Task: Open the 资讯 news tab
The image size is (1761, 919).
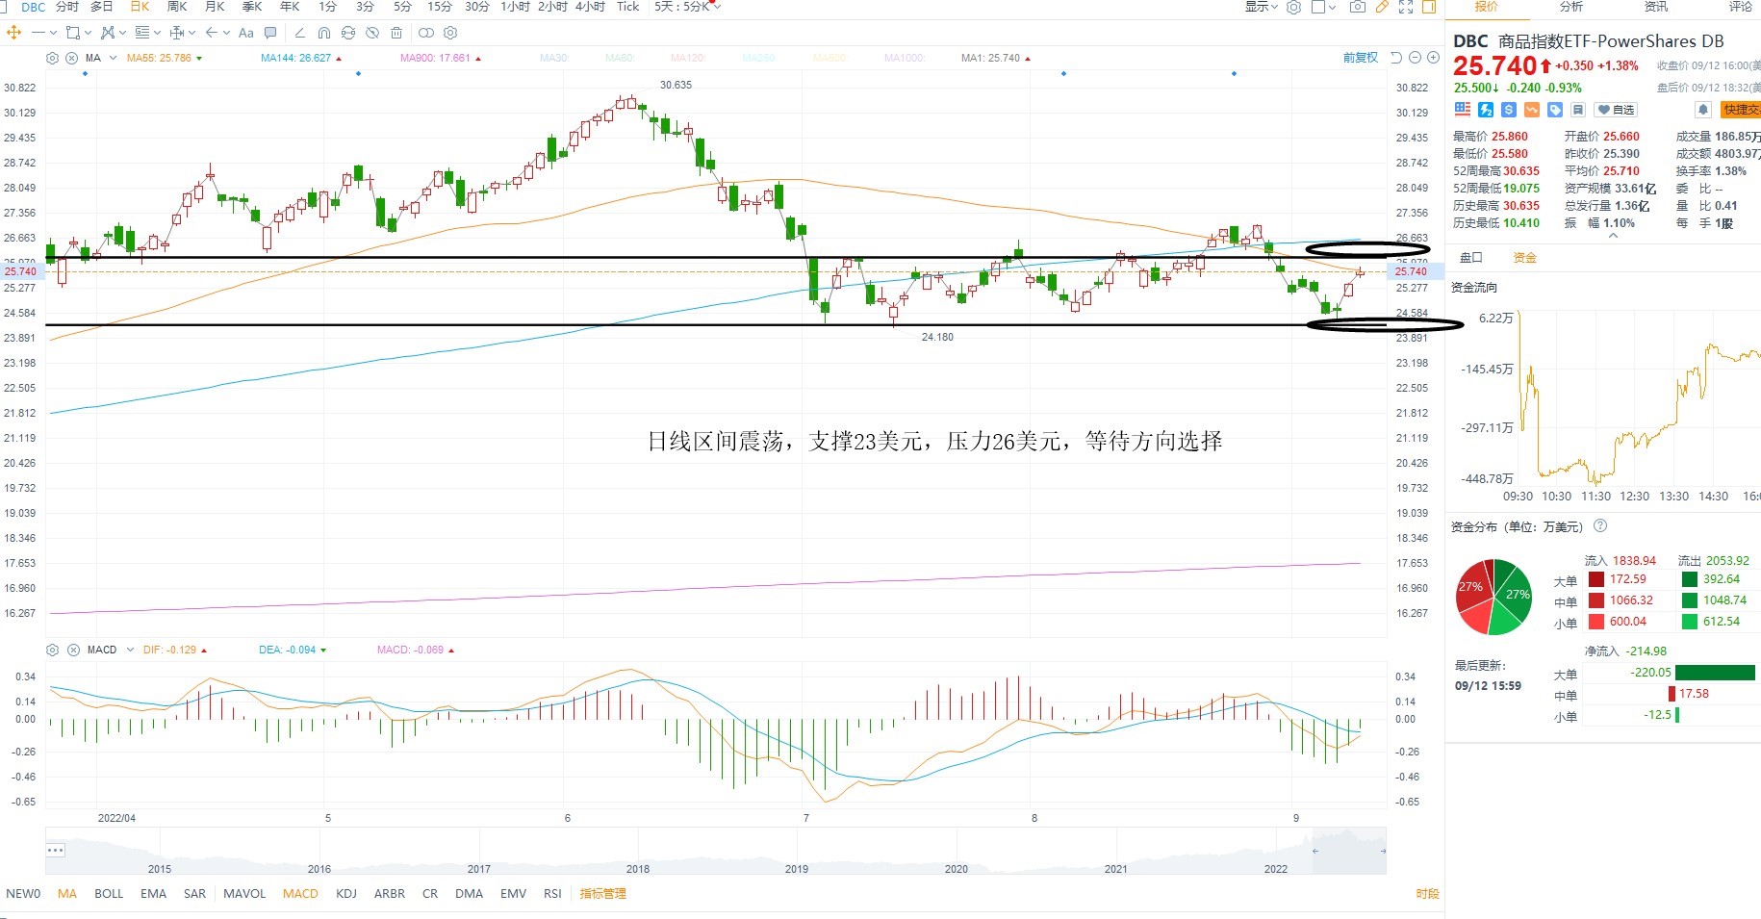Action: click(x=1656, y=7)
